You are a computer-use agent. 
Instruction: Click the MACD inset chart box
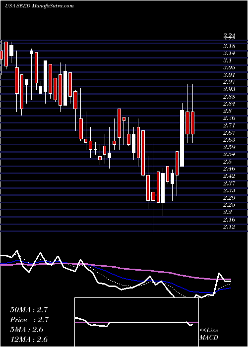[x=136, y=322]
